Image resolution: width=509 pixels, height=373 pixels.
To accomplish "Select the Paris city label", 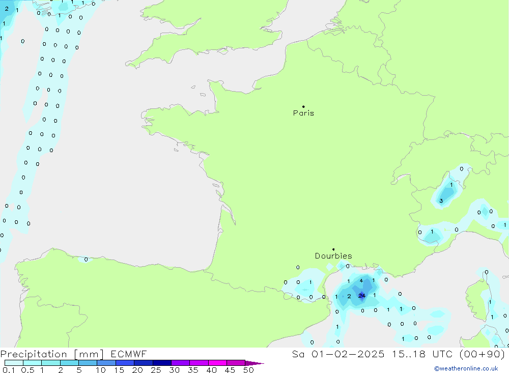I will tap(303, 113).
